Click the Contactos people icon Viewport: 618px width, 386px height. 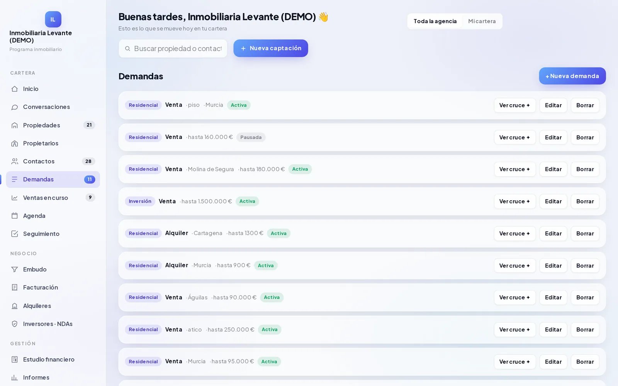[x=15, y=161]
